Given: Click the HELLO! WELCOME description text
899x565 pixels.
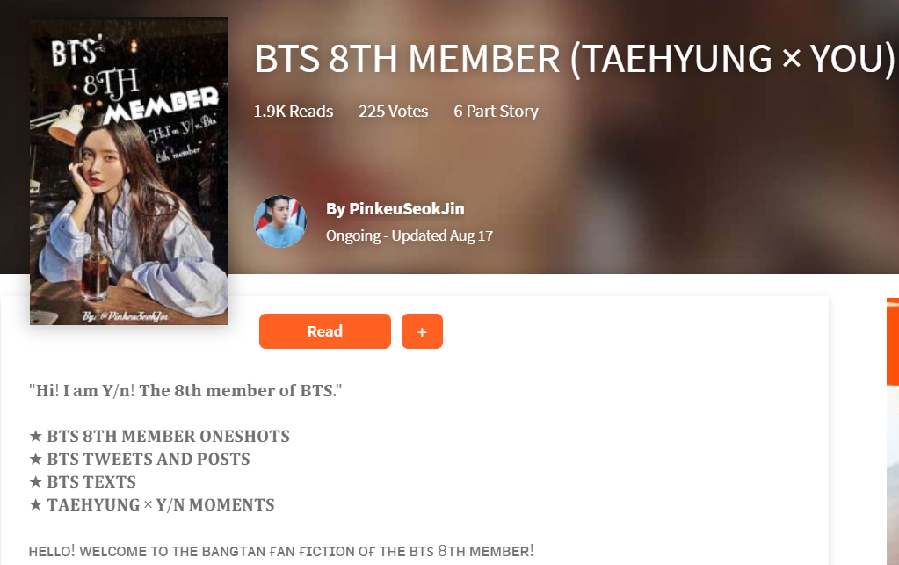Looking at the screenshot, I should pyautogui.click(x=281, y=551).
